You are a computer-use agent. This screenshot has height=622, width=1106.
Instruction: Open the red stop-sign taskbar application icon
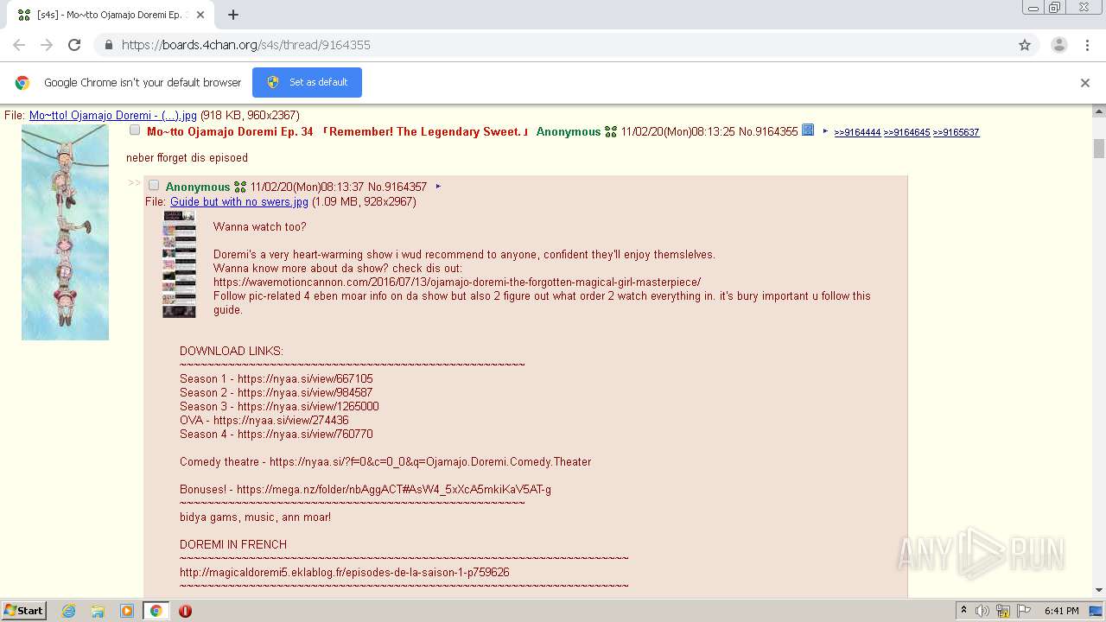[x=185, y=611]
